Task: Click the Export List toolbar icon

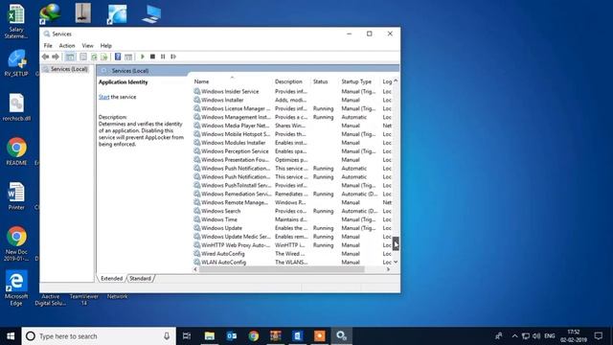Action: 104,57
